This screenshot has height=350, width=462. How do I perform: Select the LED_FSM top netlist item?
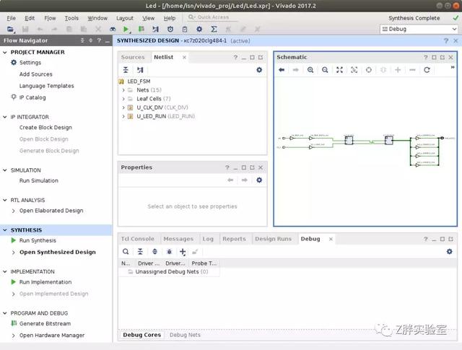point(139,82)
